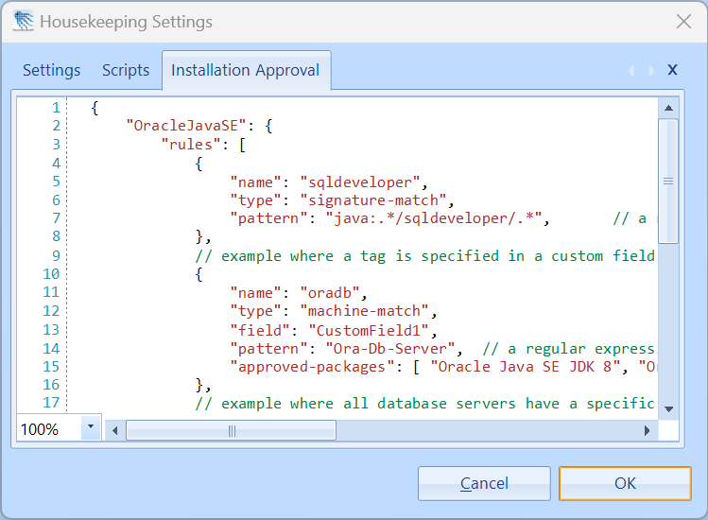Click inside the 100% zoom field
Screen dimensions: 708x520
[x=47, y=429]
